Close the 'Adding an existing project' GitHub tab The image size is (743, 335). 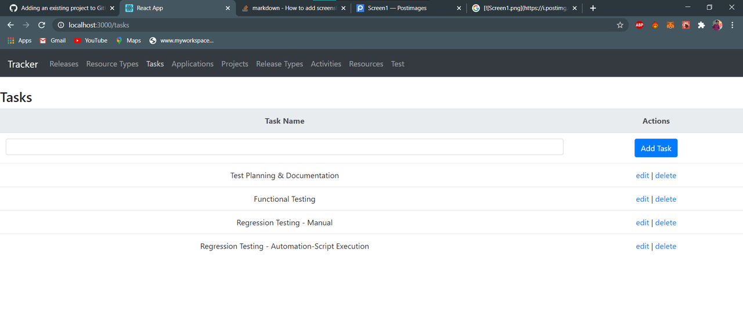coord(112,8)
